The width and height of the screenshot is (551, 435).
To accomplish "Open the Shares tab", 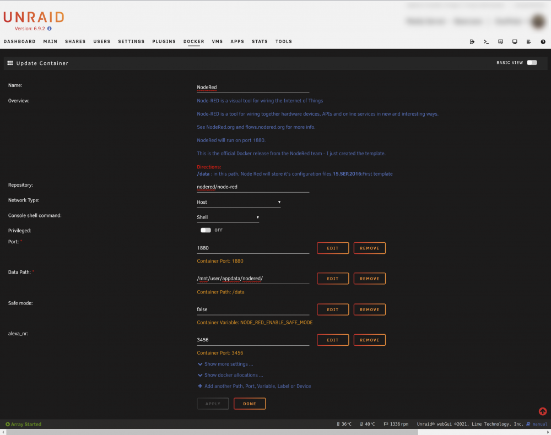I will (75, 41).
